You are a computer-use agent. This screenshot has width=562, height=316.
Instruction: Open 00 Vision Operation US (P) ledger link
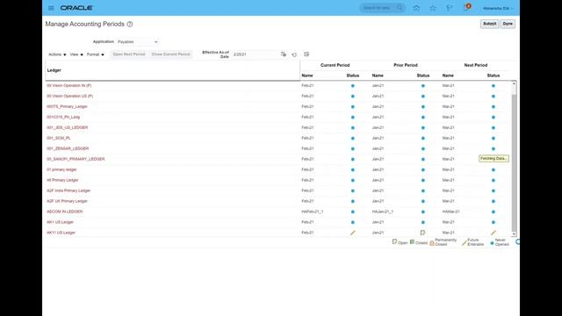coord(70,96)
